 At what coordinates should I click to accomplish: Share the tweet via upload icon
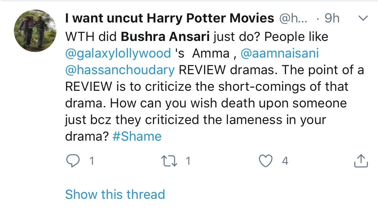360,161
